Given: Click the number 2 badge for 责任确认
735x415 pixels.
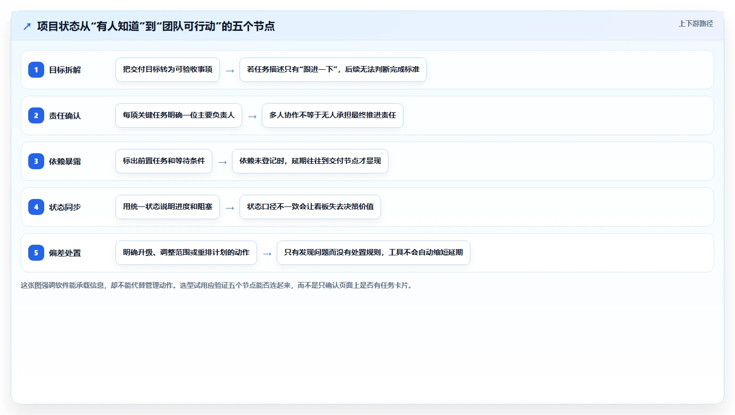Looking at the screenshot, I should coord(36,115).
